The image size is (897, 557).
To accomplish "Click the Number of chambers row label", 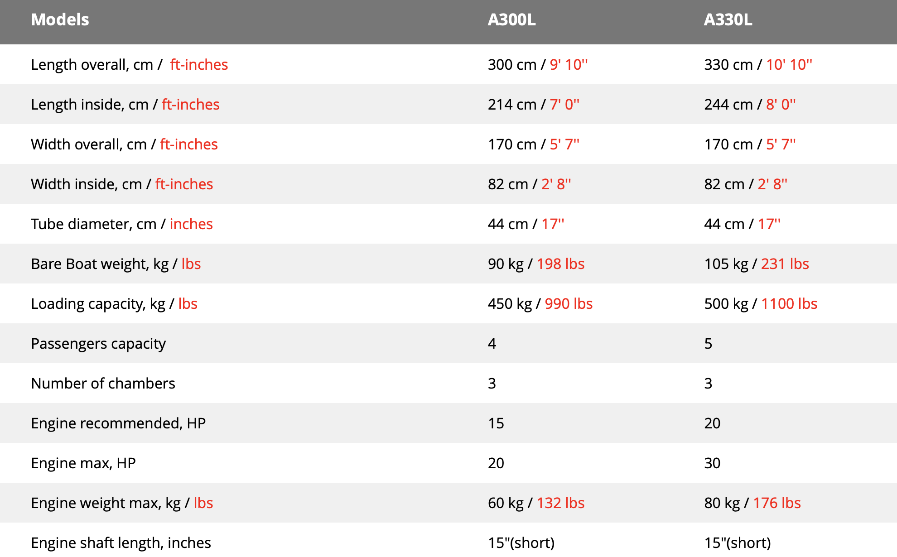I will tap(103, 384).
